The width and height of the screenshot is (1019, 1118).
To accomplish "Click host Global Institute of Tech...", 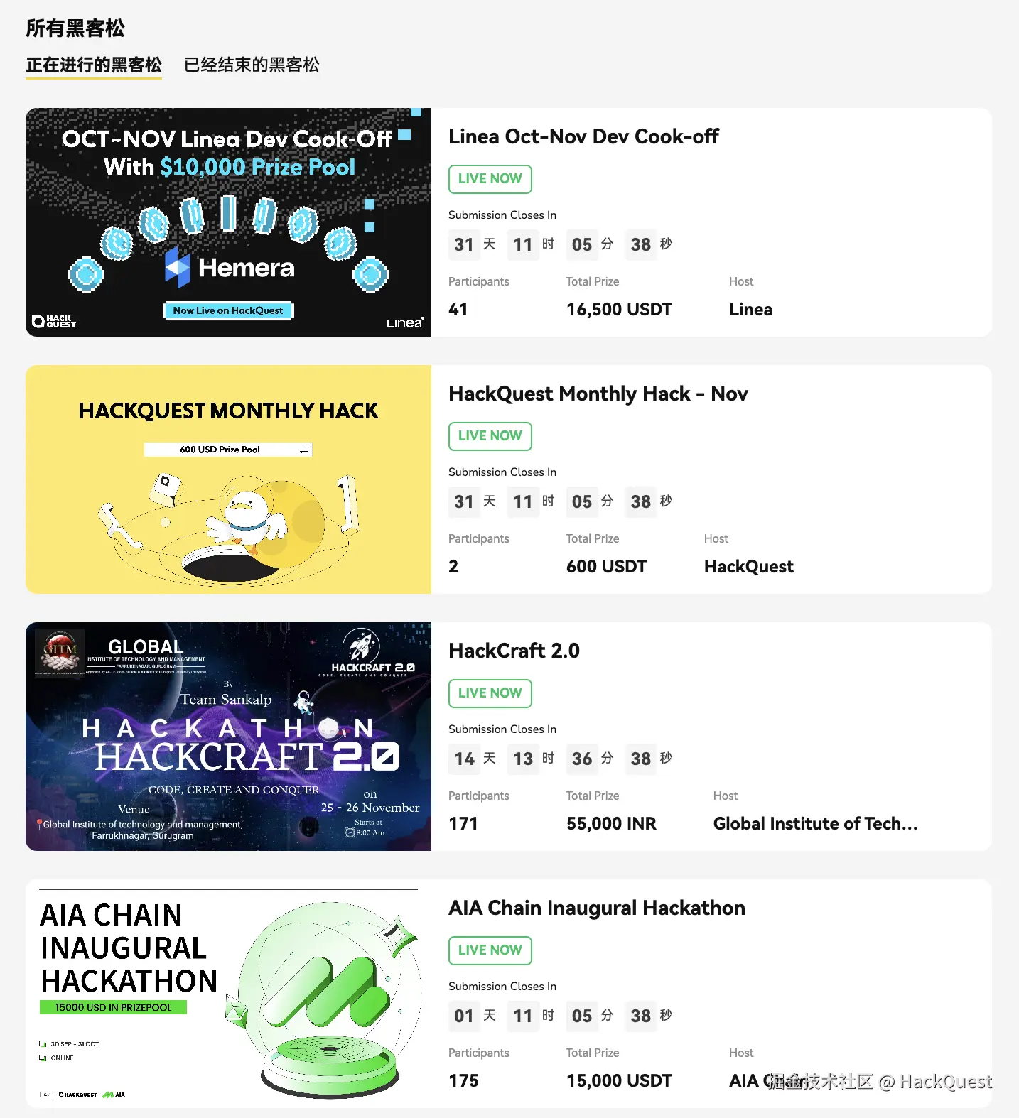I will [815, 824].
